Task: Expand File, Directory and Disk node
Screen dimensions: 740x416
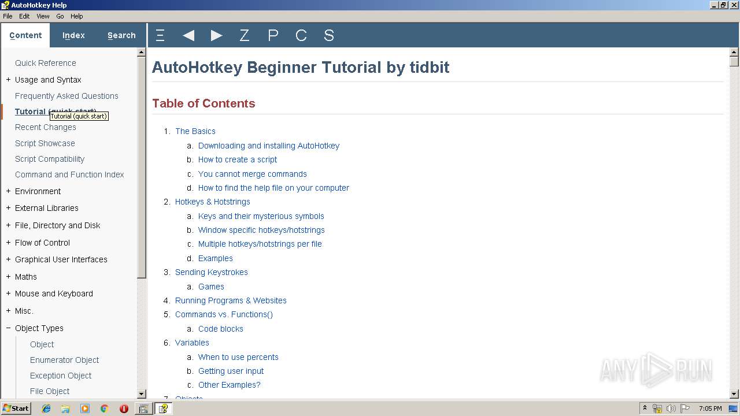Action: pyautogui.click(x=8, y=225)
